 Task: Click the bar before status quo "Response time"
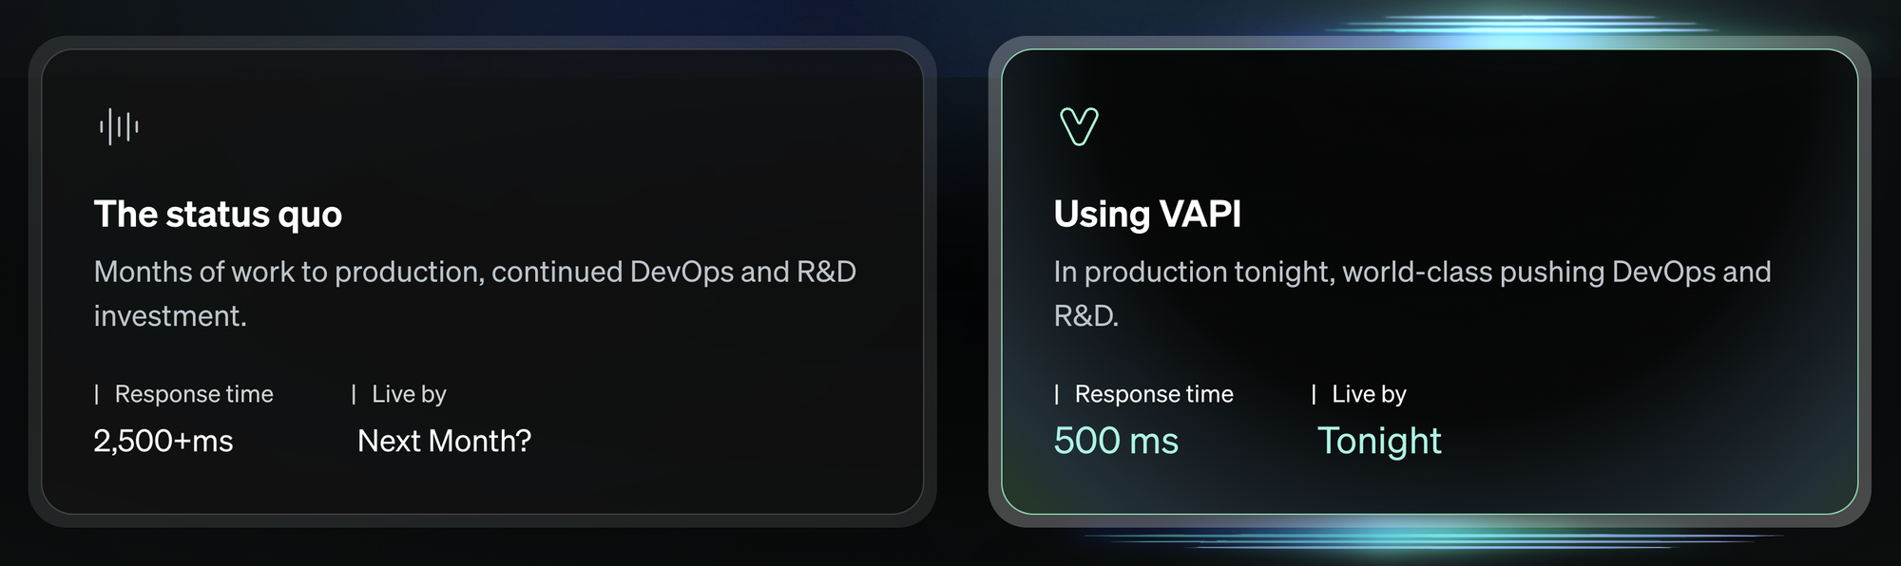(97, 394)
